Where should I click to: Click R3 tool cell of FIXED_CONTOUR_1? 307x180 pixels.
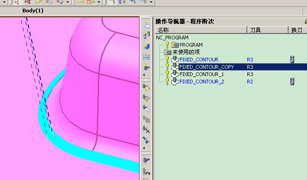coord(250,74)
